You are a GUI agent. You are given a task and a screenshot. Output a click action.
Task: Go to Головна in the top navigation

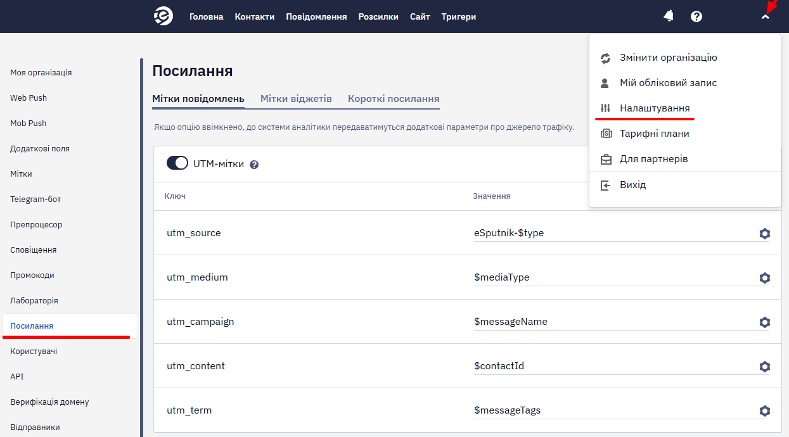[x=207, y=16]
